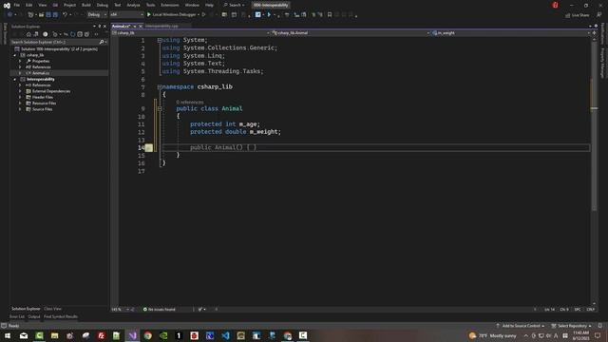Screen dimensions: 608x342
Task: Open the File menu
Action: click(17, 5)
